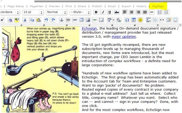Open HTML source code view icon
Image resolution: width=182 pixels, height=113 pixels.
162,20
